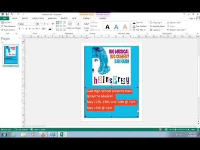Click the Help question mark icon
Image resolution: width=200 pixels, height=150 pixels.
pyautogui.click(x=184, y=14)
